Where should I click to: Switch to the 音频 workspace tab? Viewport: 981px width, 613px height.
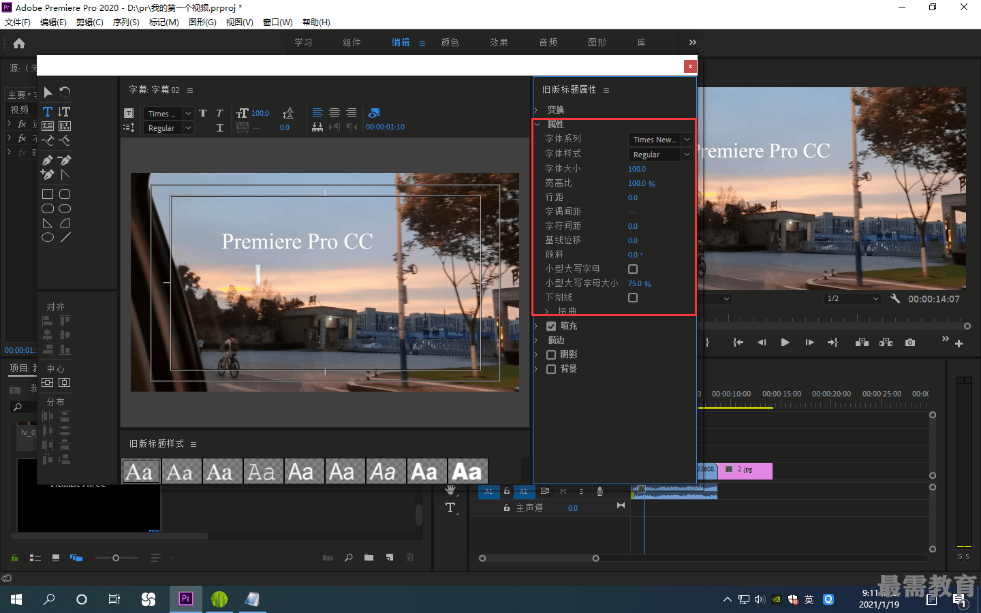tap(548, 42)
